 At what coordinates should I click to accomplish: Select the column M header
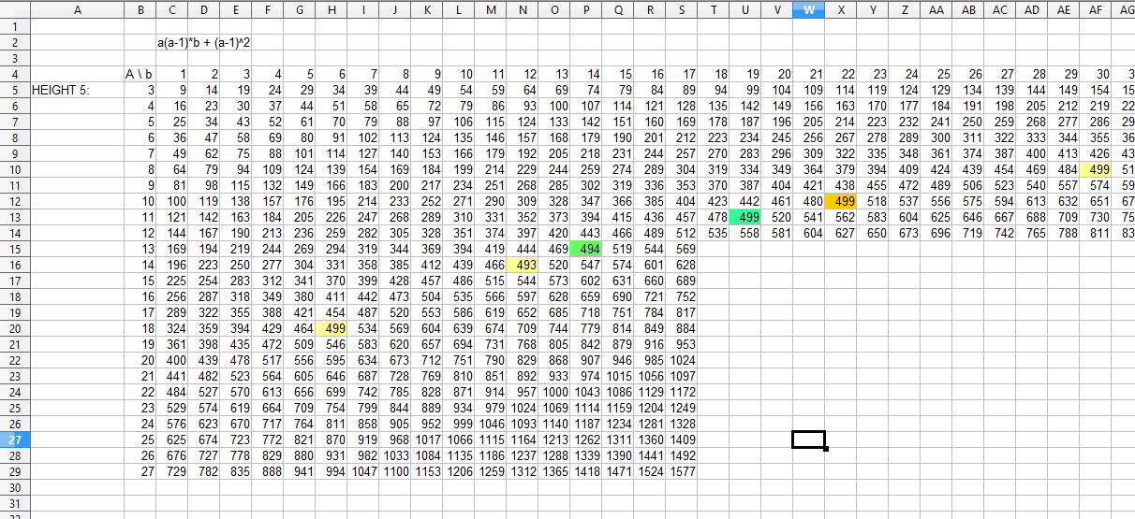pos(492,9)
